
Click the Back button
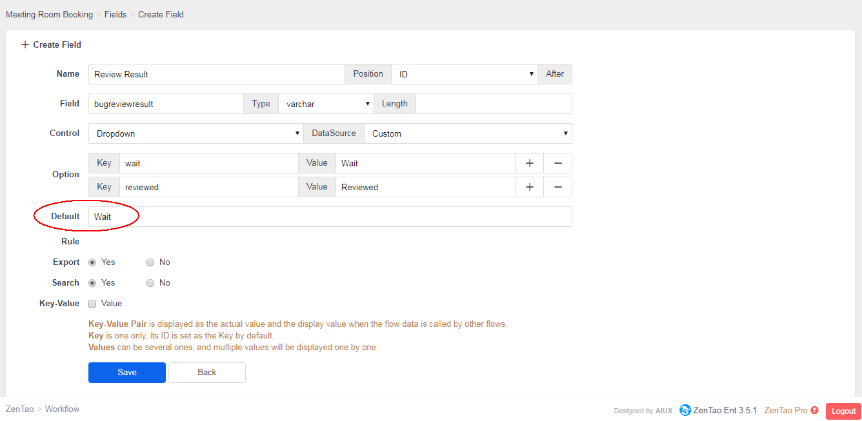point(207,373)
